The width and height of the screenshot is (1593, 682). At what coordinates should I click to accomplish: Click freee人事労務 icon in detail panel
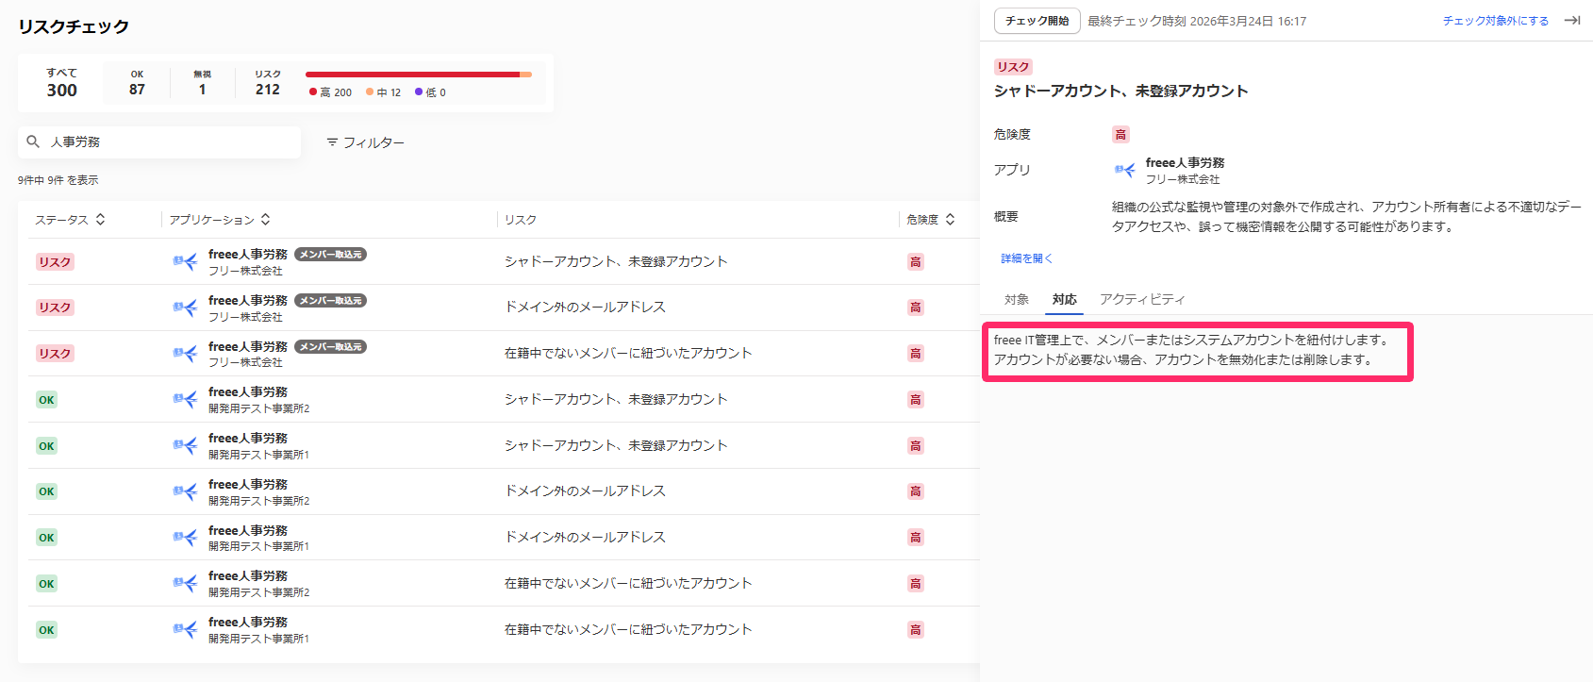click(x=1124, y=171)
